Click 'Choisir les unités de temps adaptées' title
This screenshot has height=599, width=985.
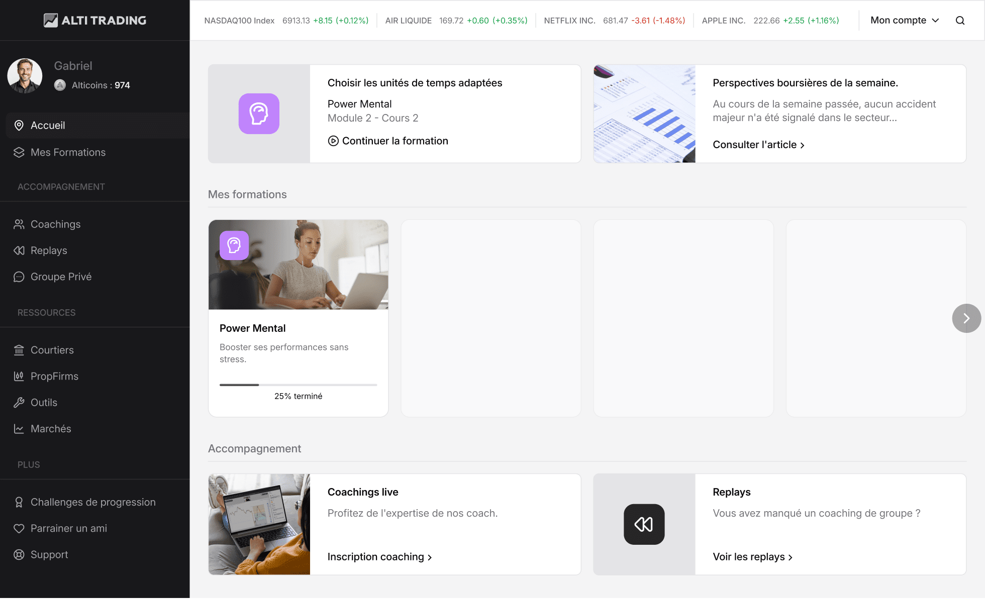[415, 83]
